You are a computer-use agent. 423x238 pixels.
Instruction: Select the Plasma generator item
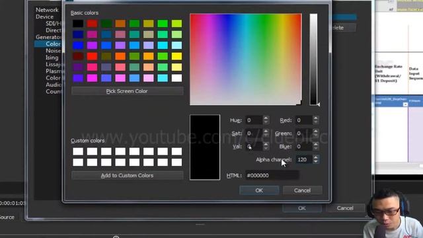[54, 71]
